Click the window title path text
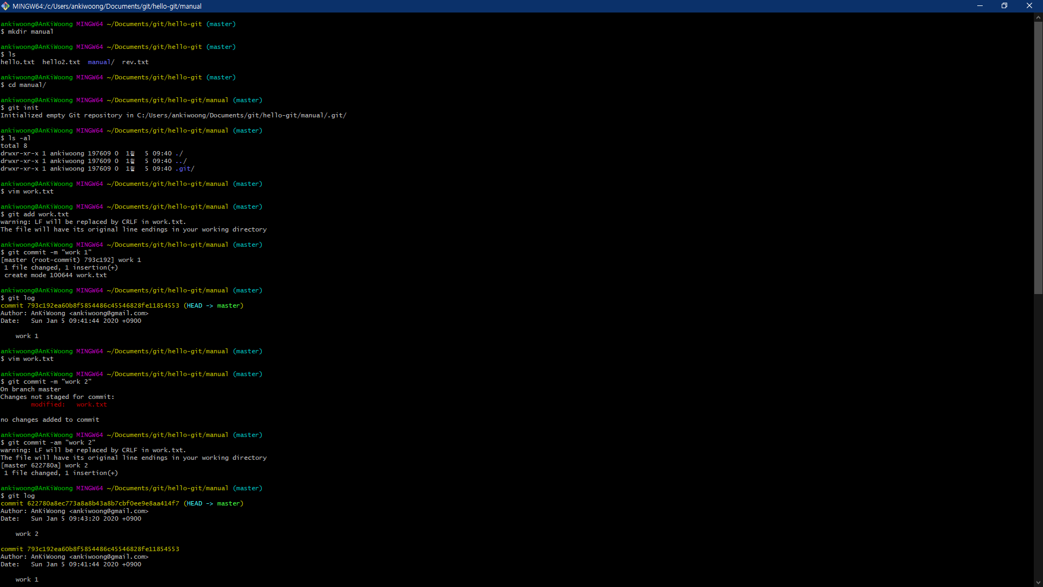 107,6
